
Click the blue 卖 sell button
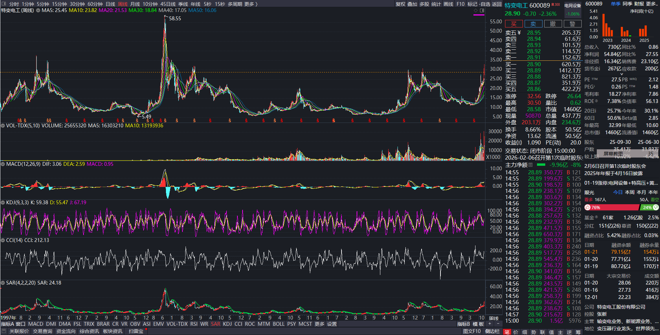coord(533,24)
